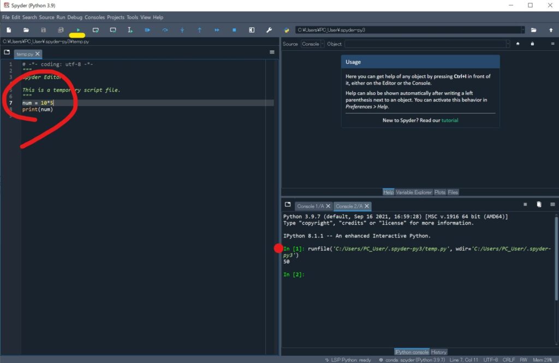The image size is (559, 363).
Task: Click the Save all files icon
Action: click(61, 30)
